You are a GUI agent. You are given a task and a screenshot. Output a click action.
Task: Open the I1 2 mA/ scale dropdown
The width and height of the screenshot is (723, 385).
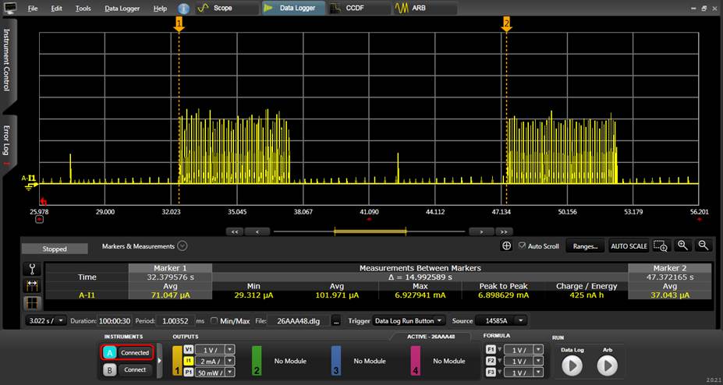[229, 361]
